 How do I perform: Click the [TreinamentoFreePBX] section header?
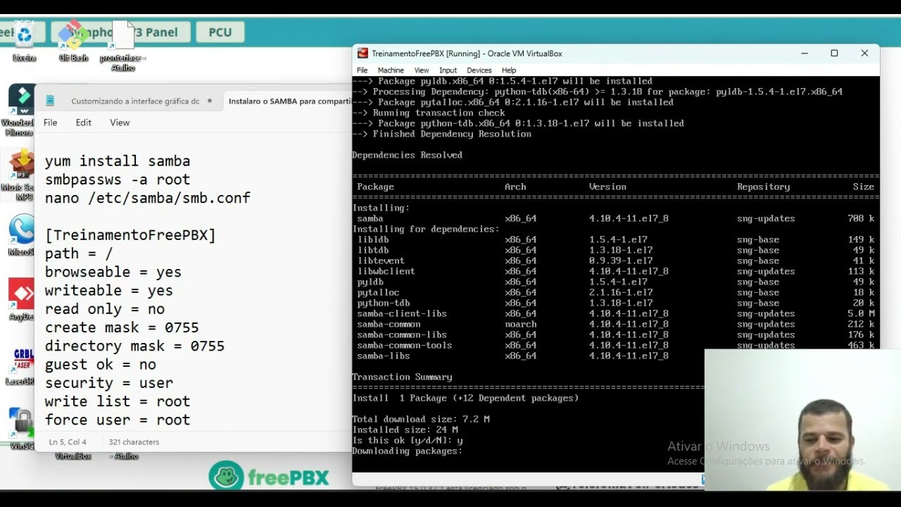(130, 235)
